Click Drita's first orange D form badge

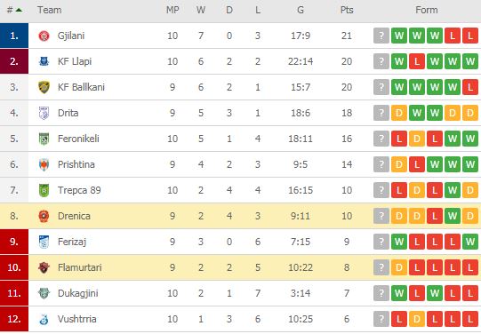pos(399,113)
